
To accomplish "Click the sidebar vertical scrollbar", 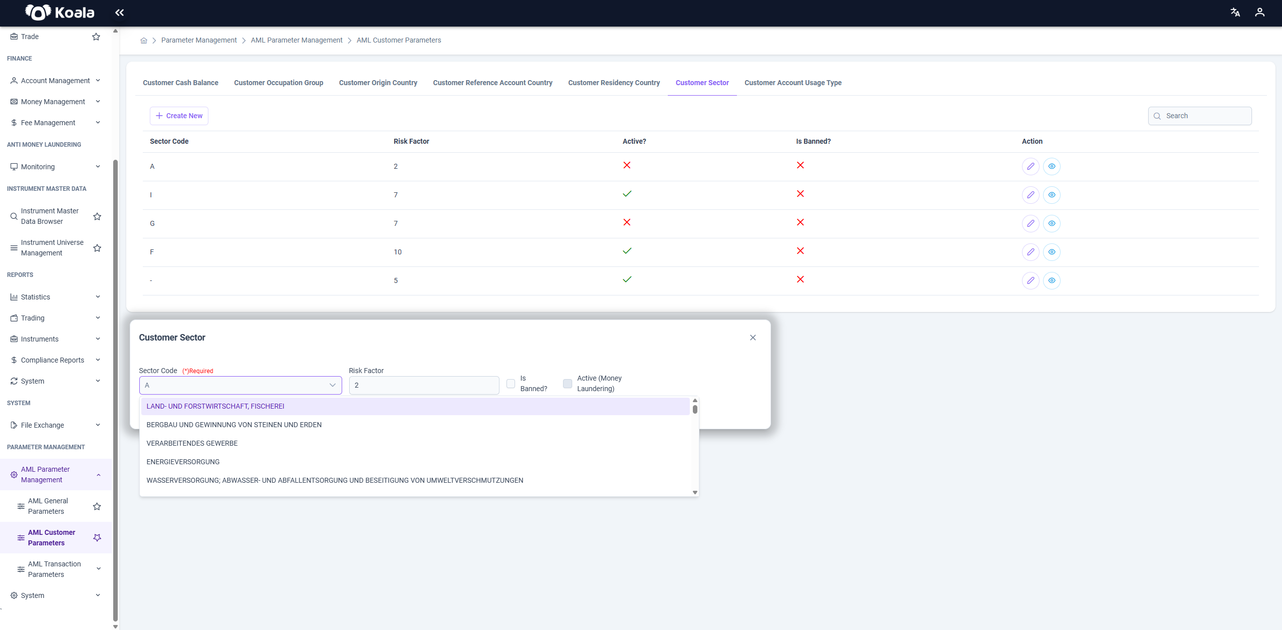I will [x=115, y=391].
